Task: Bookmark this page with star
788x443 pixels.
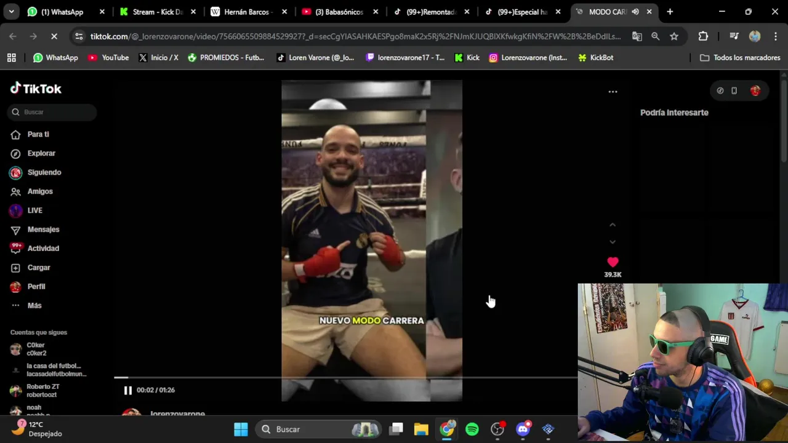Action: [674, 36]
